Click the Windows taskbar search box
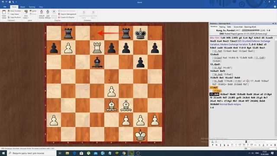This screenshot has width=277, height=156. (x=32, y=153)
